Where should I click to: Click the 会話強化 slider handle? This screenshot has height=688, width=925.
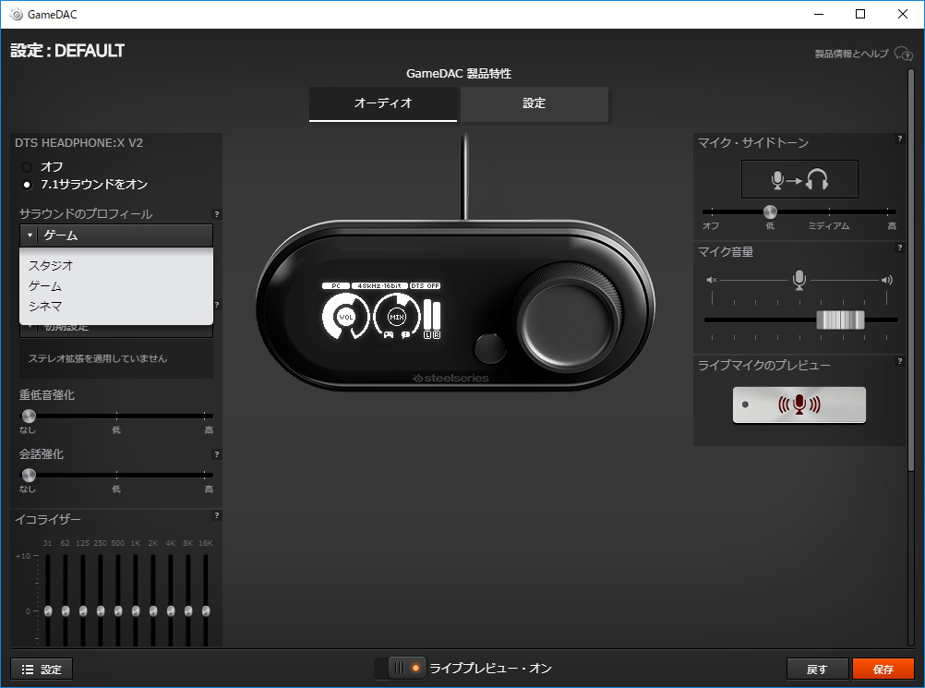(x=29, y=475)
